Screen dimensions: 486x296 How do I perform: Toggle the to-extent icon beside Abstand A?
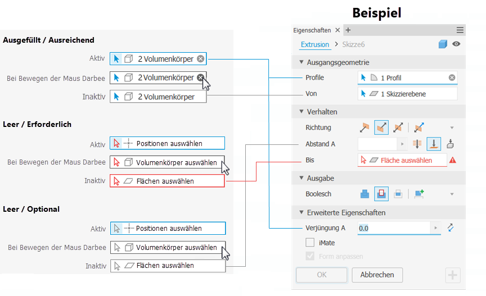434,144
